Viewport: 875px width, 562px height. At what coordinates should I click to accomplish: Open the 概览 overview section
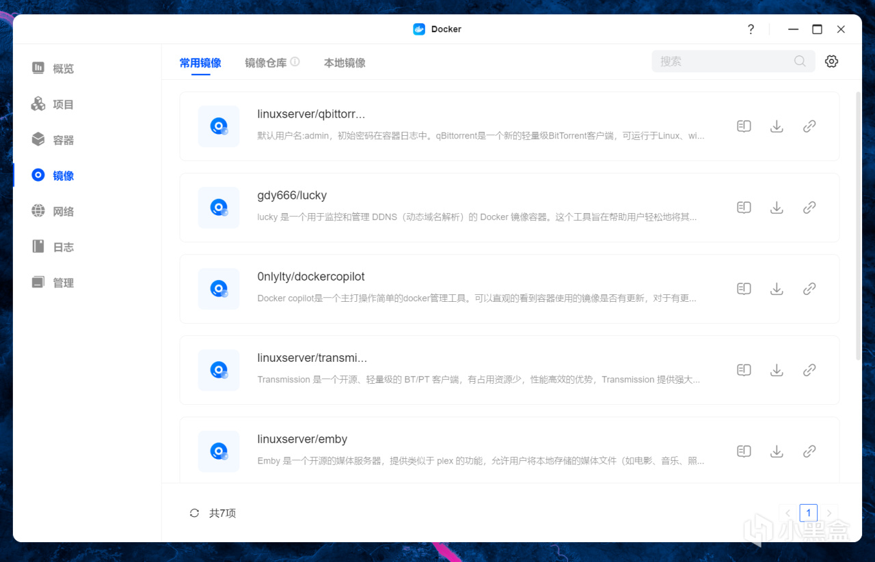tap(53, 68)
